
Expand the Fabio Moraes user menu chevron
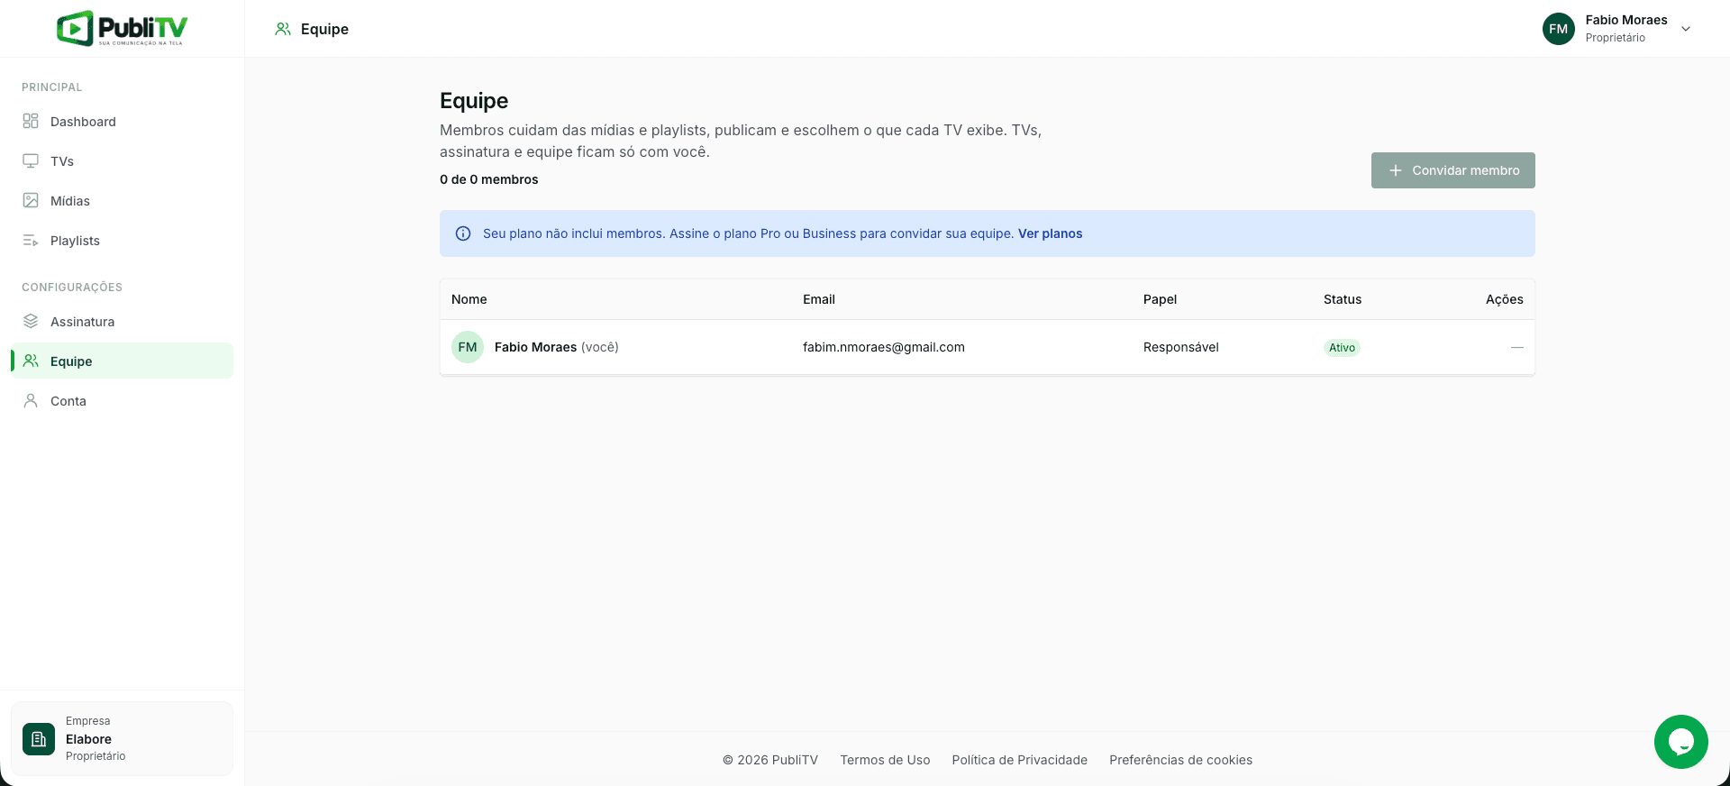(x=1686, y=29)
